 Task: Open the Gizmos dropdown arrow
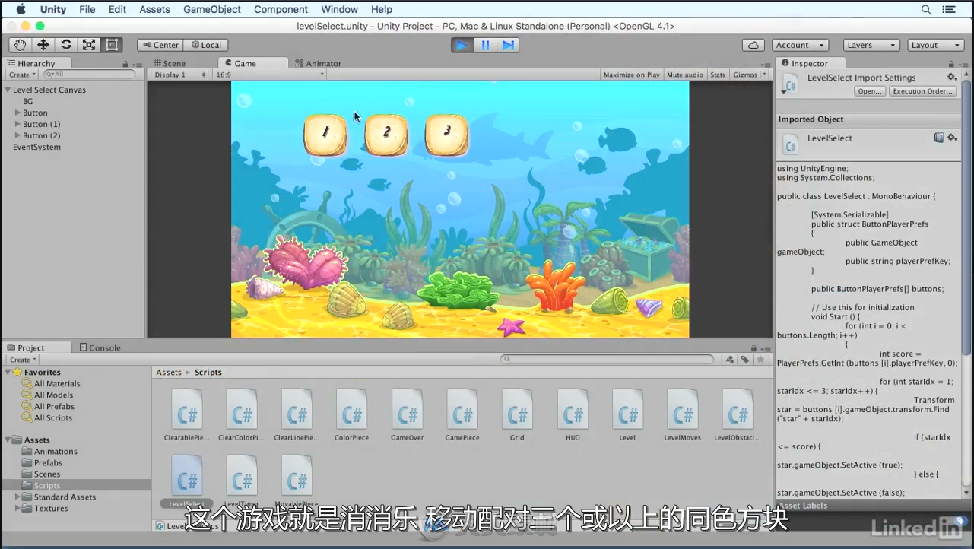pyautogui.click(x=763, y=75)
